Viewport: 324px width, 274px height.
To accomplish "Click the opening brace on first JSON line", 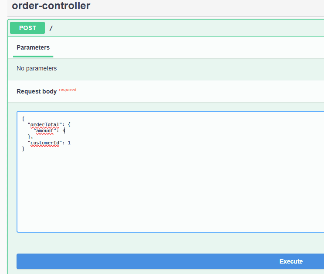I will 23,118.
